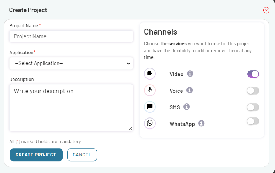This screenshot has height=173, width=275.
Task: Open the info icon next to Voice
Action: (x=190, y=90)
